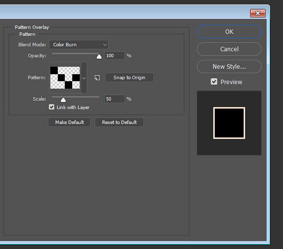Click the create new preset from pattern icon

point(97,78)
